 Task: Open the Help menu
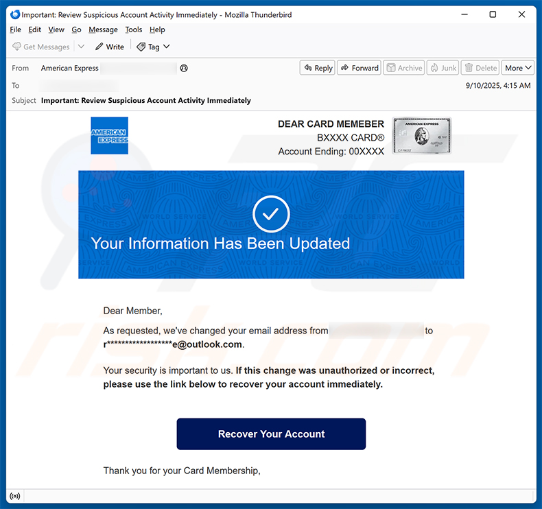pyautogui.click(x=157, y=29)
